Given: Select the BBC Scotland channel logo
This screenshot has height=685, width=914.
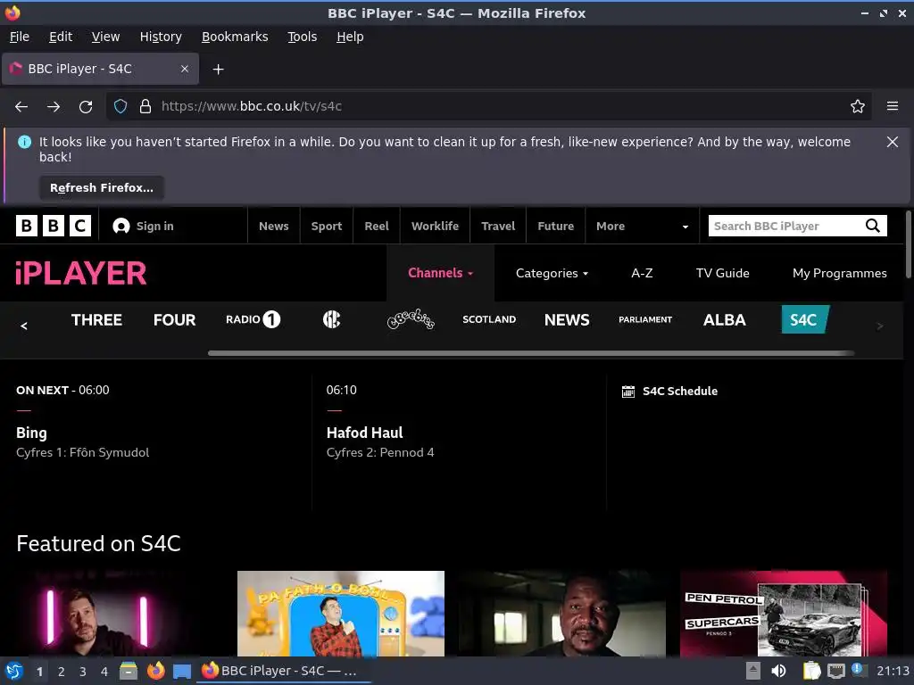Looking at the screenshot, I should [x=489, y=319].
